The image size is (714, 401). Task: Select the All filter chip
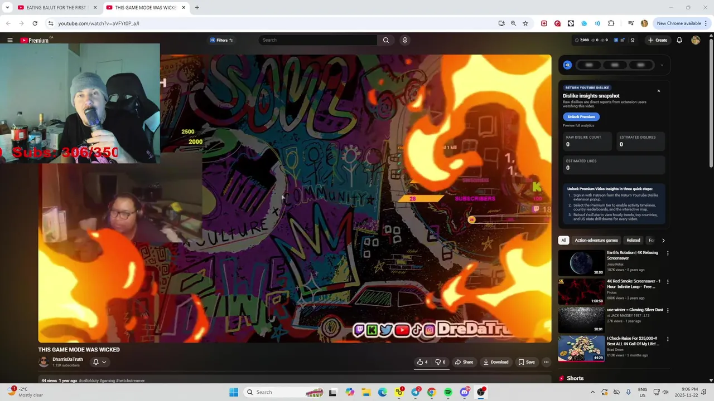pyautogui.click(x=563, y=240)
